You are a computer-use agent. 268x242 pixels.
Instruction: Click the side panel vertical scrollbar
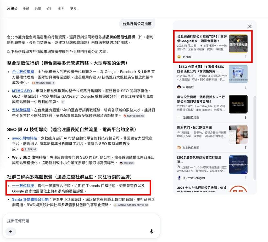(x=255, y=138)
